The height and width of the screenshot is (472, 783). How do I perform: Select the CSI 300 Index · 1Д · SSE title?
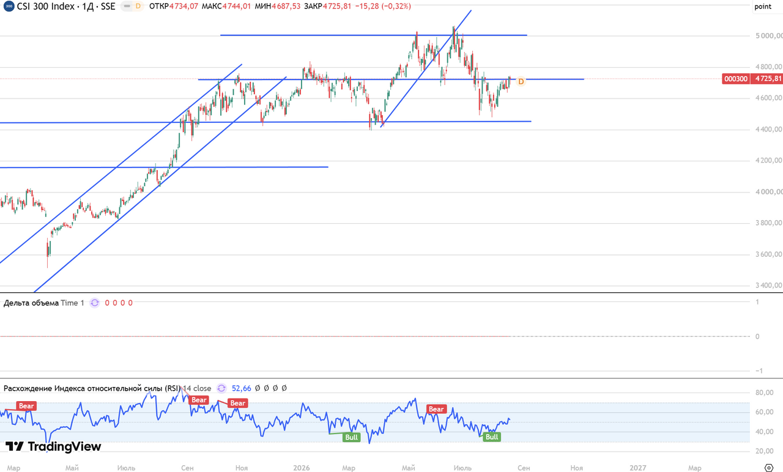click(66, 6)
